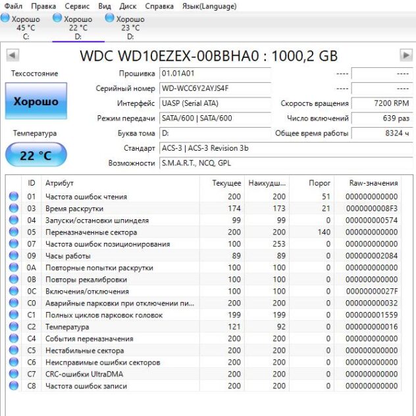Screen dimensions: 416x416
Task: Click the Raw-значения column header
Action: click(368, 183)
